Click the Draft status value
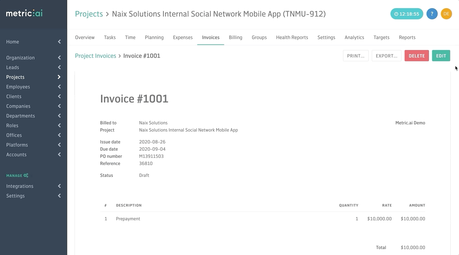Viewport: 459px width, 255px height. click(x=144, y=175)
